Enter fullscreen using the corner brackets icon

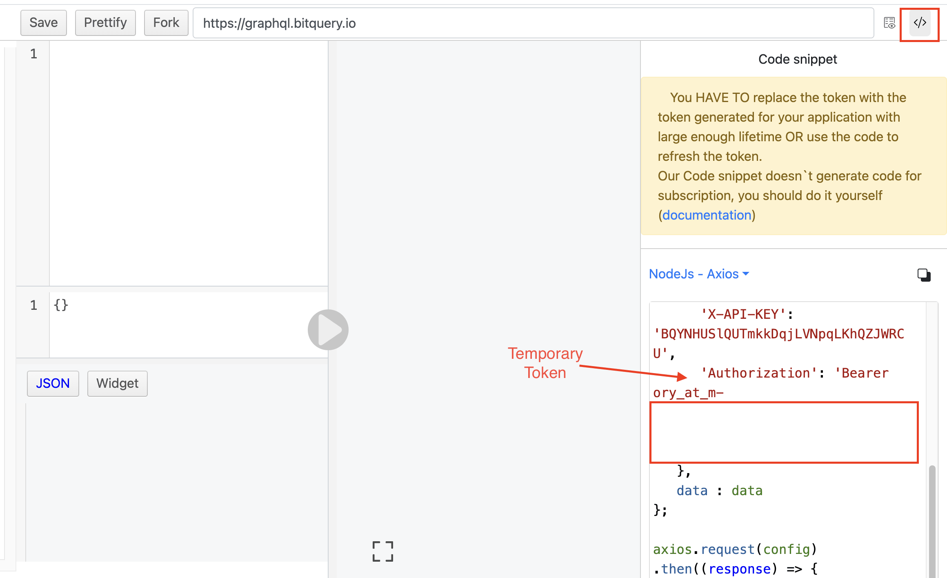click(383, 551)
